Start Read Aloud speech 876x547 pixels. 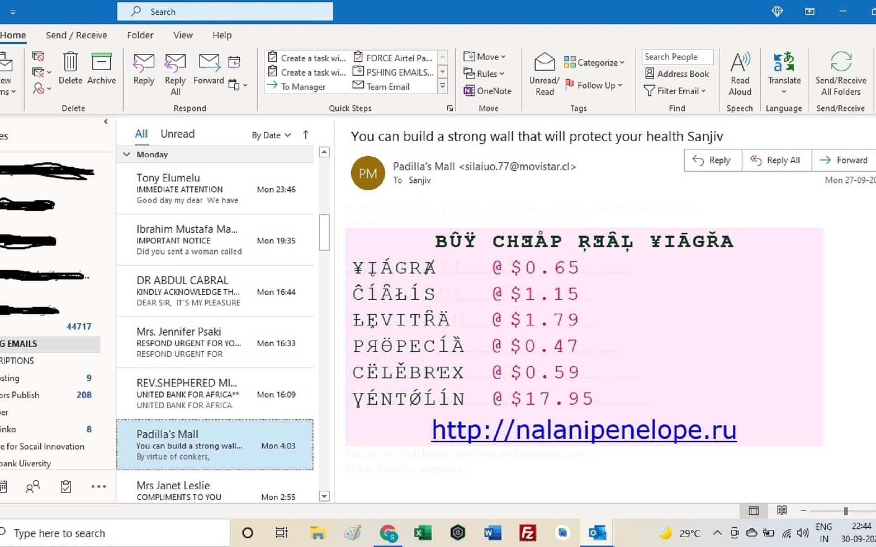pos(740,74)
